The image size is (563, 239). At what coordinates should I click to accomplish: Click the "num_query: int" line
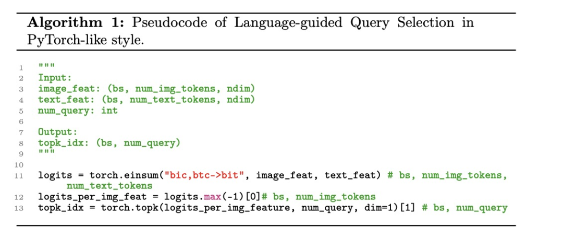tap(78, 110)
